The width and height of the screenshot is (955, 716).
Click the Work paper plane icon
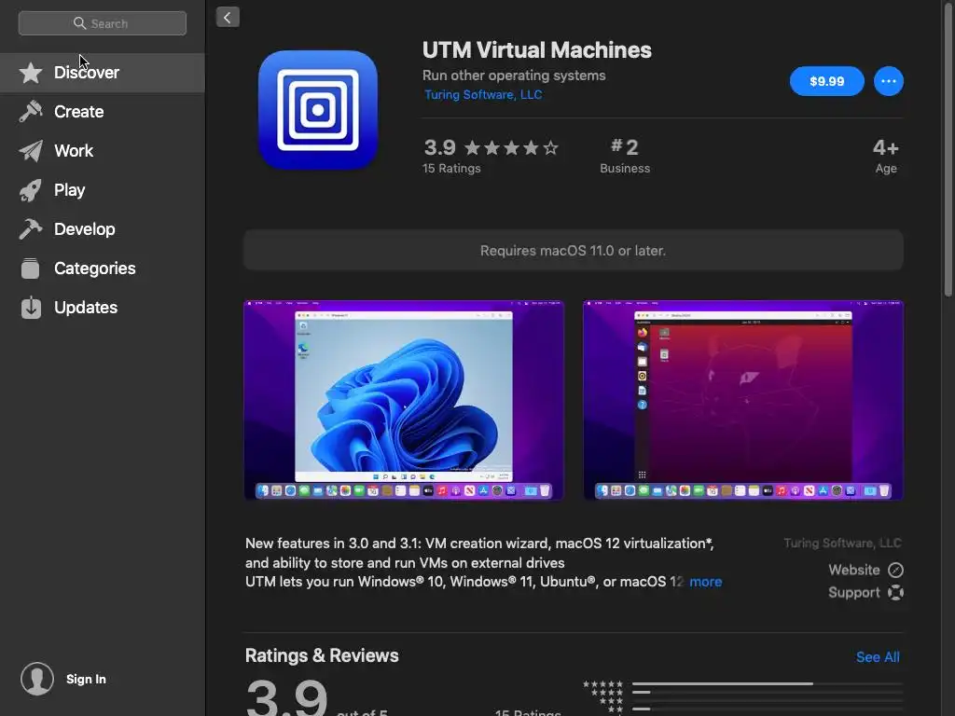(x=31, y=151)
